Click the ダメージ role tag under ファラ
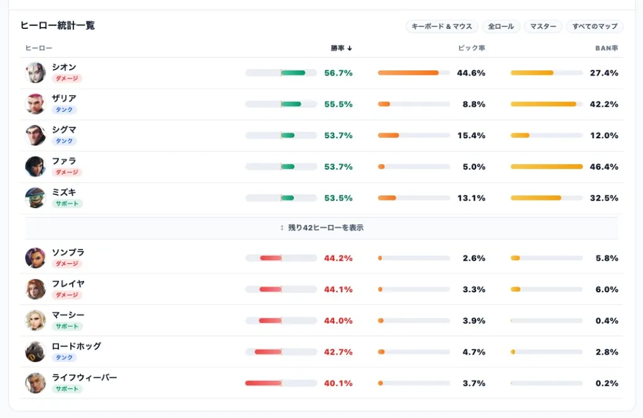This screenshot has width=643, height=418. coord(67,172)
